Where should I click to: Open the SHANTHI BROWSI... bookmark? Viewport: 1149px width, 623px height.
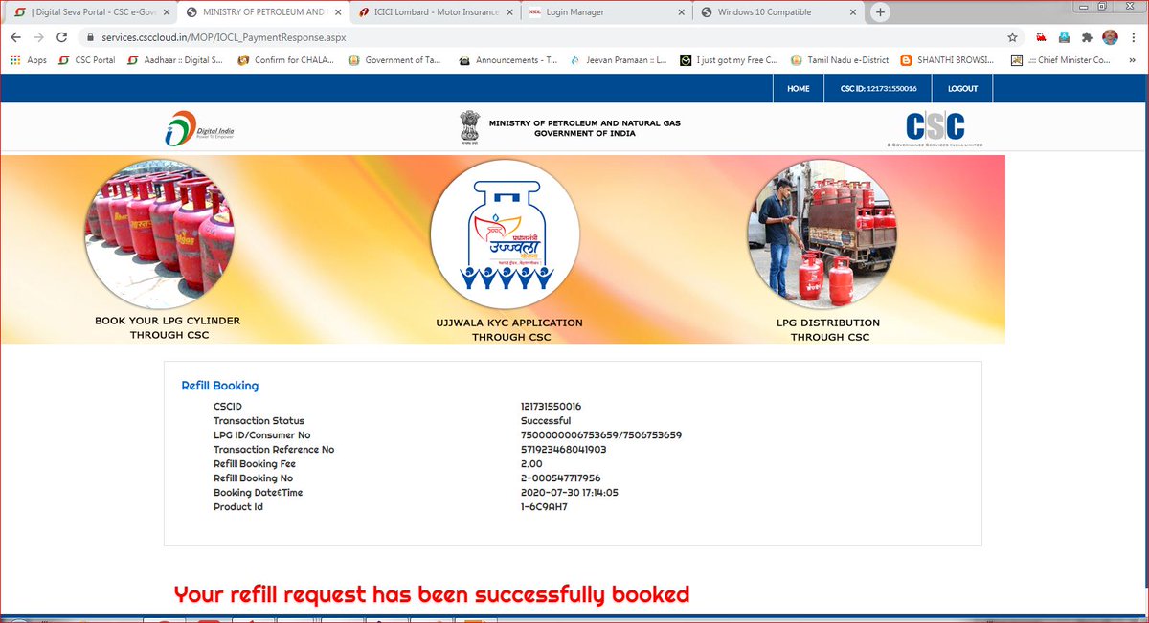[949, 60]
